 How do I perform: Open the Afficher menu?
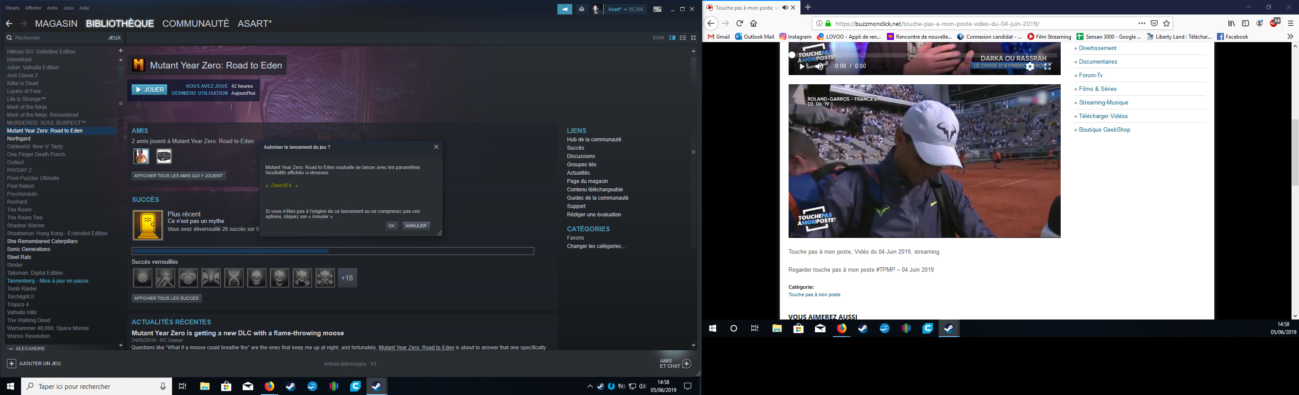(33, 8)
